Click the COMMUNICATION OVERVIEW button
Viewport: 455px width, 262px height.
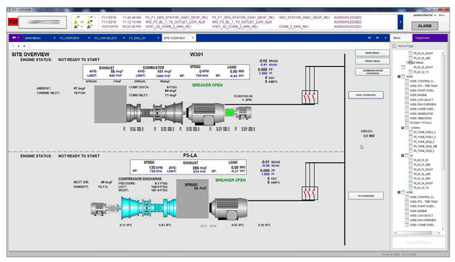point(373,72)
